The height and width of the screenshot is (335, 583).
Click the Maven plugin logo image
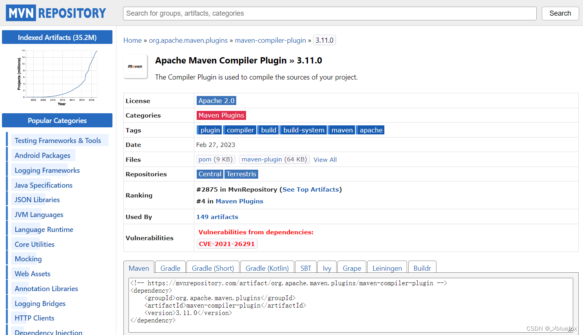(135, 66)
